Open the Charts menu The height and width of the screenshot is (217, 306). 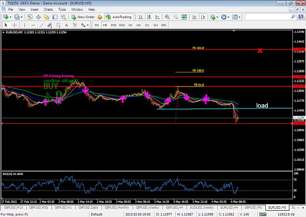48,9
